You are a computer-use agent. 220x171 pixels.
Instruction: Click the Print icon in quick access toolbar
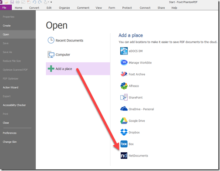coord(18,2)
